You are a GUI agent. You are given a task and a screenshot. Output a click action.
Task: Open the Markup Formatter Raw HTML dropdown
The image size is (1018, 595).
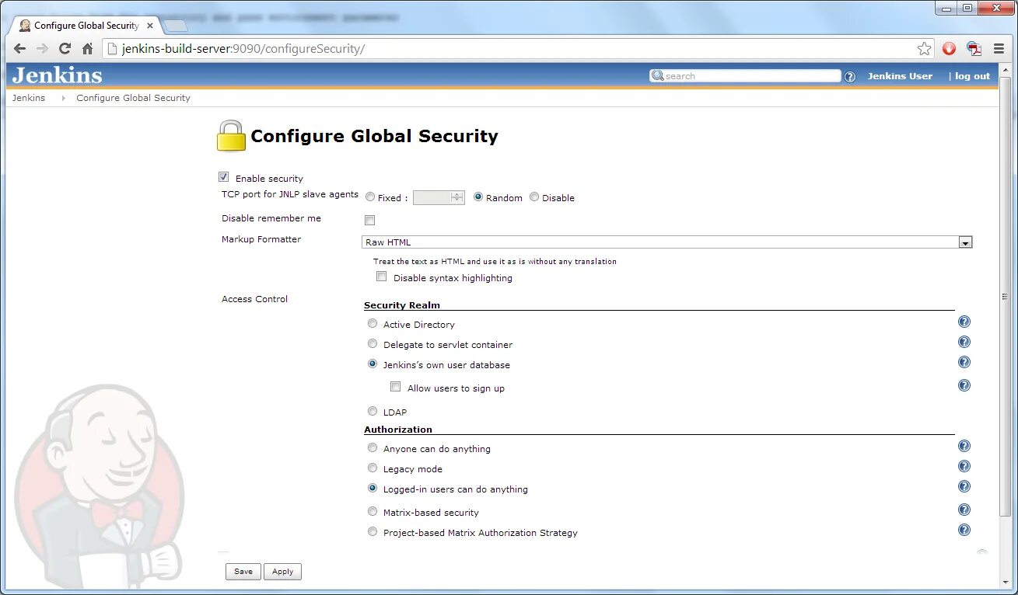(667, 242)
